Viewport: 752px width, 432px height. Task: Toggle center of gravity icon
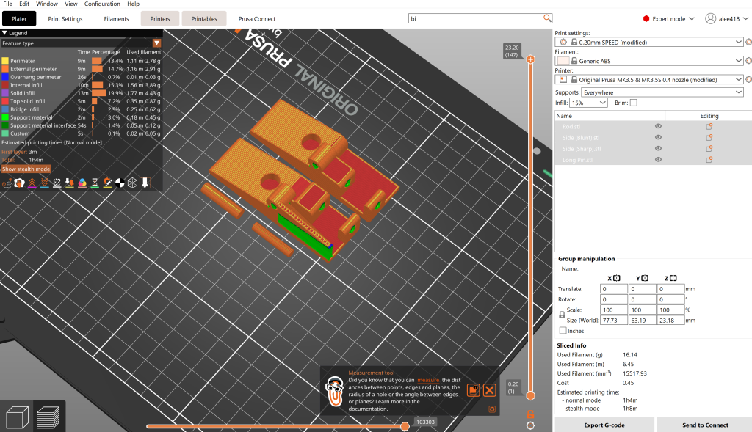tap(120, 183)
